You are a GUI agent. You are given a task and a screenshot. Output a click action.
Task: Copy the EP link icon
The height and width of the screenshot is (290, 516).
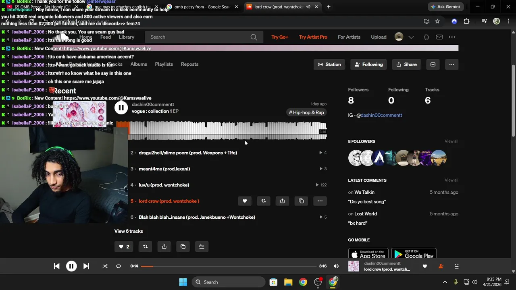[x=183, y=246]
